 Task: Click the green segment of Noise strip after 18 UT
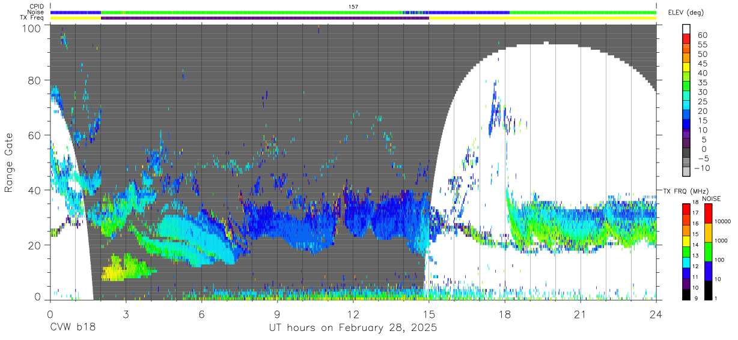point(583,12)
